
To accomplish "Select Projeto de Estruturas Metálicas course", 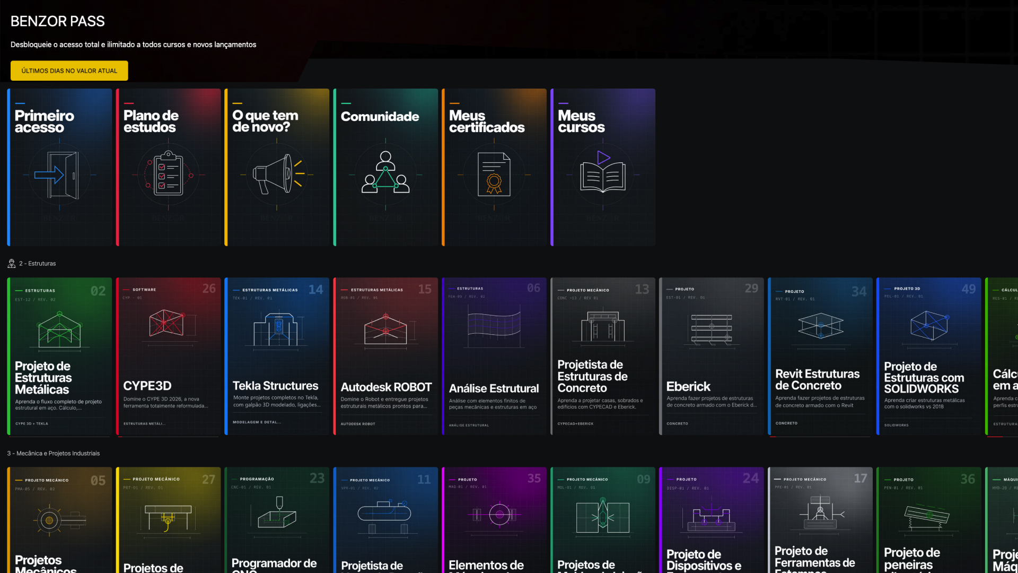I will tap(59, 357).
